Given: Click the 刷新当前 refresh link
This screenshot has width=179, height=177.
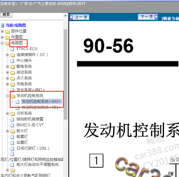Looking at the screenshot, I should click(x=170, y=18).
